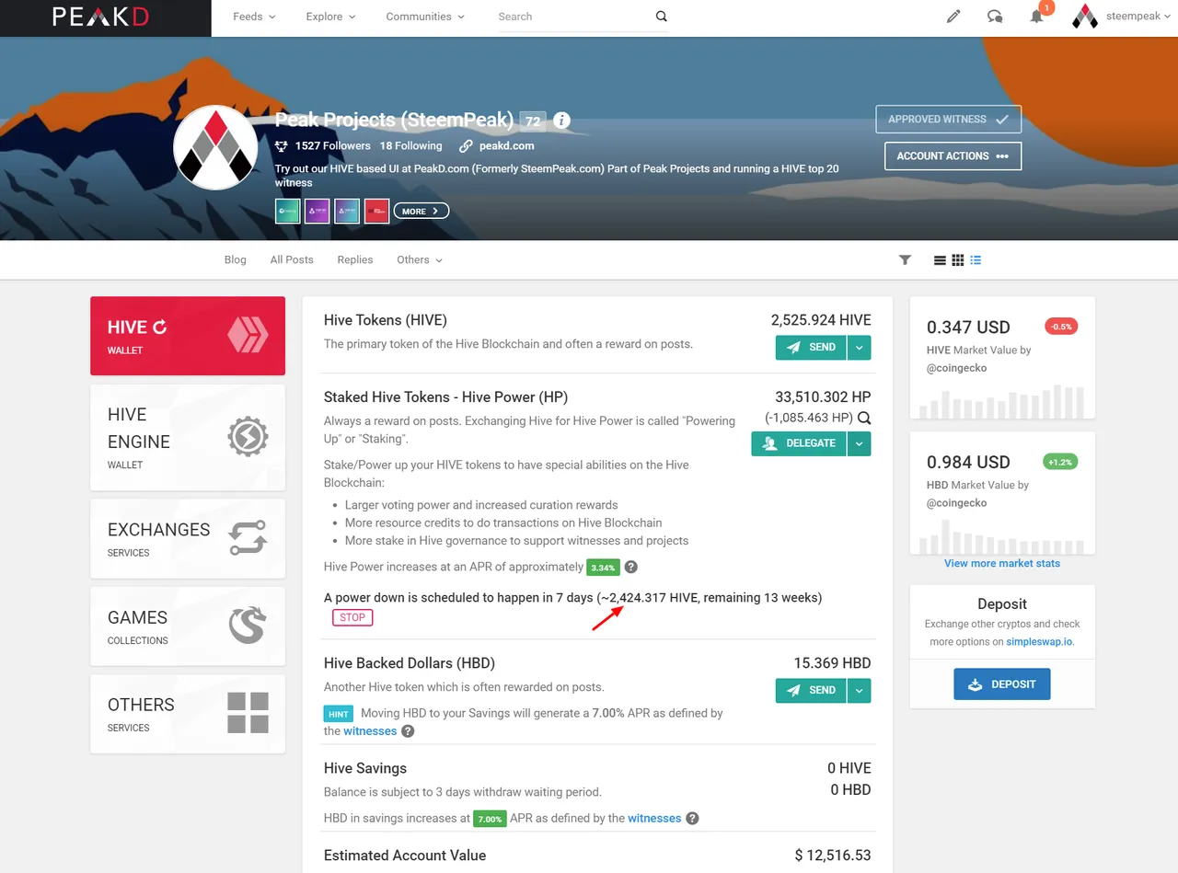Viewport: 1178px width, 873px height.
Task: Click the search magnifier icon
Action: click(661, 17)
